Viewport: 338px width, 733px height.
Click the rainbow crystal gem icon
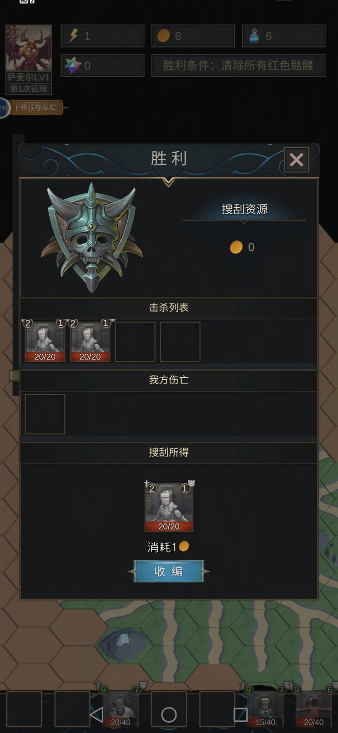pyautogui.click(x=73, y=66)
